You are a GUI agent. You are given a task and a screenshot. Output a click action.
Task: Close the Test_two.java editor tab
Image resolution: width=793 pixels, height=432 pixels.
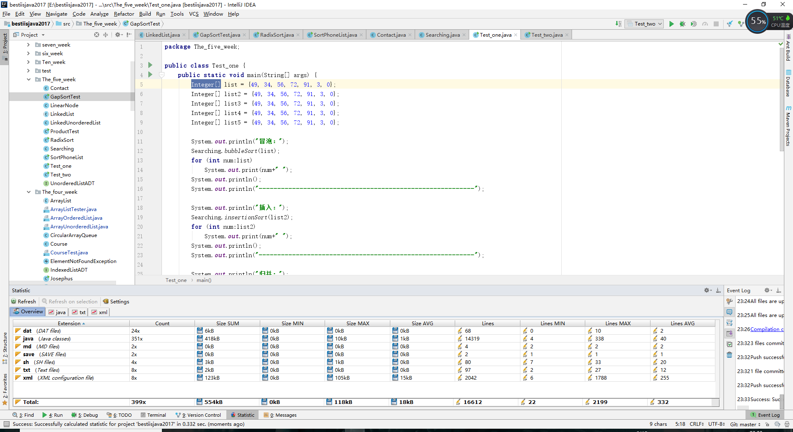click(567, 35)
